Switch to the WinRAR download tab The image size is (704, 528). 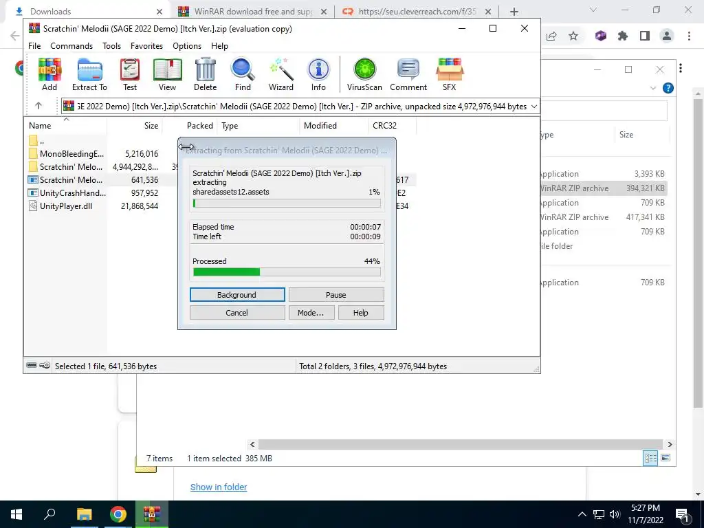point(252,12)
